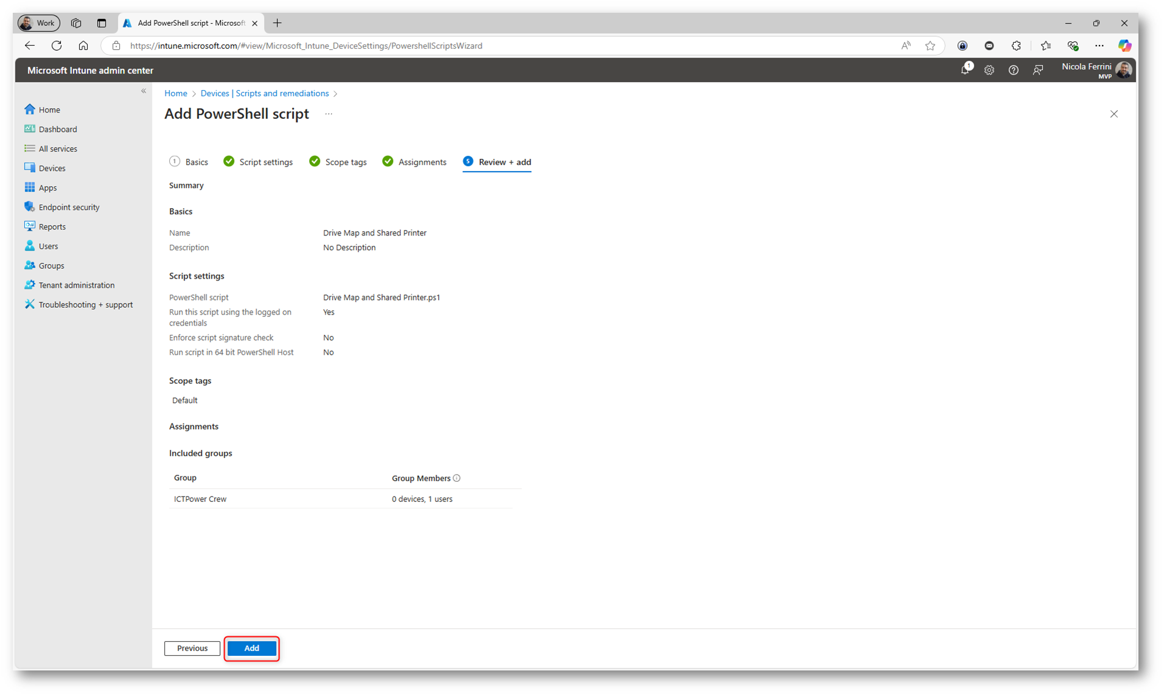This screenshot has height=696, width=1164.
Task: Open Nicola Ferrini account menu
Action: (x=1096, y=70)
